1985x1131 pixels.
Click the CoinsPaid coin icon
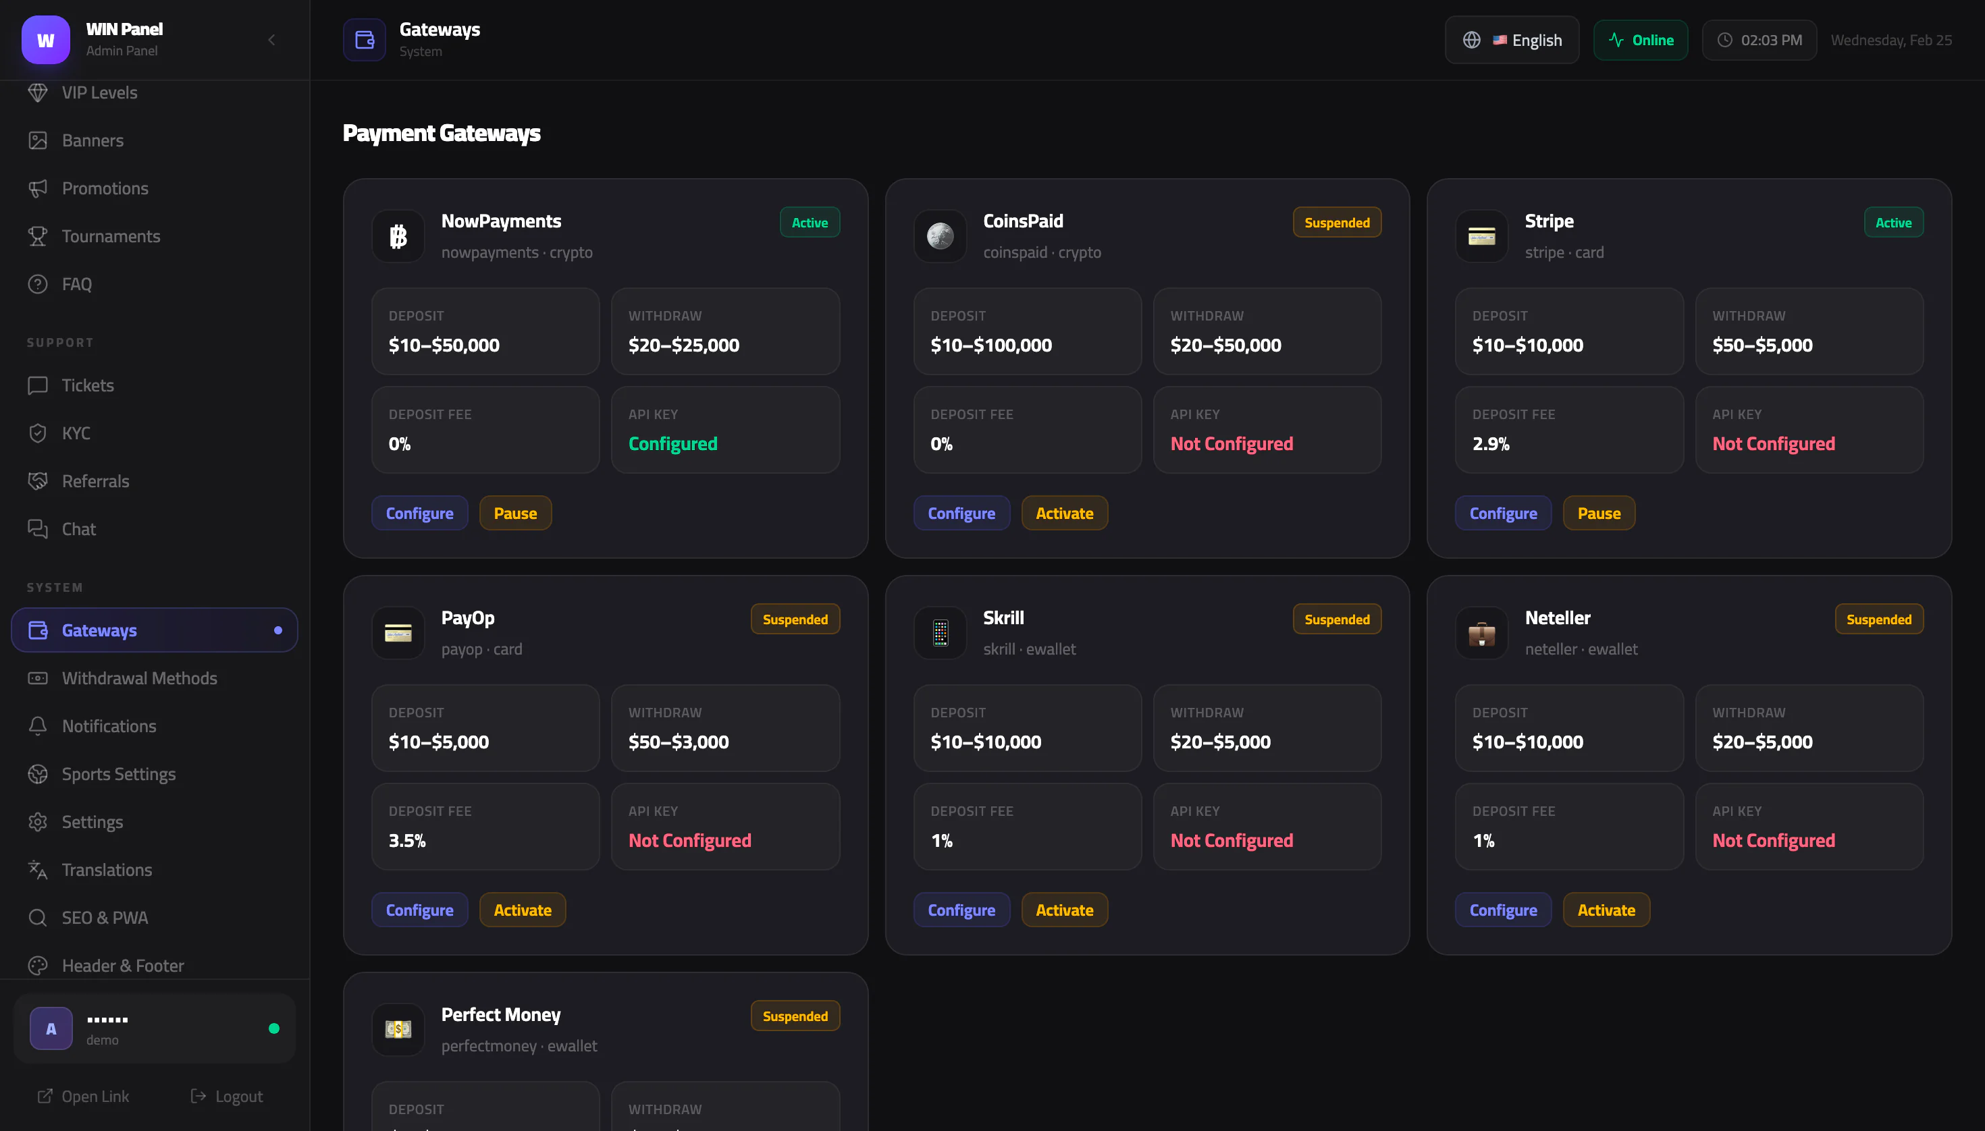(940, 236)
